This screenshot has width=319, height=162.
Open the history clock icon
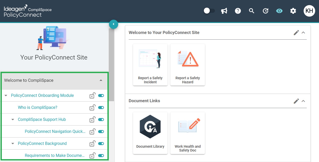coord(266,11)
